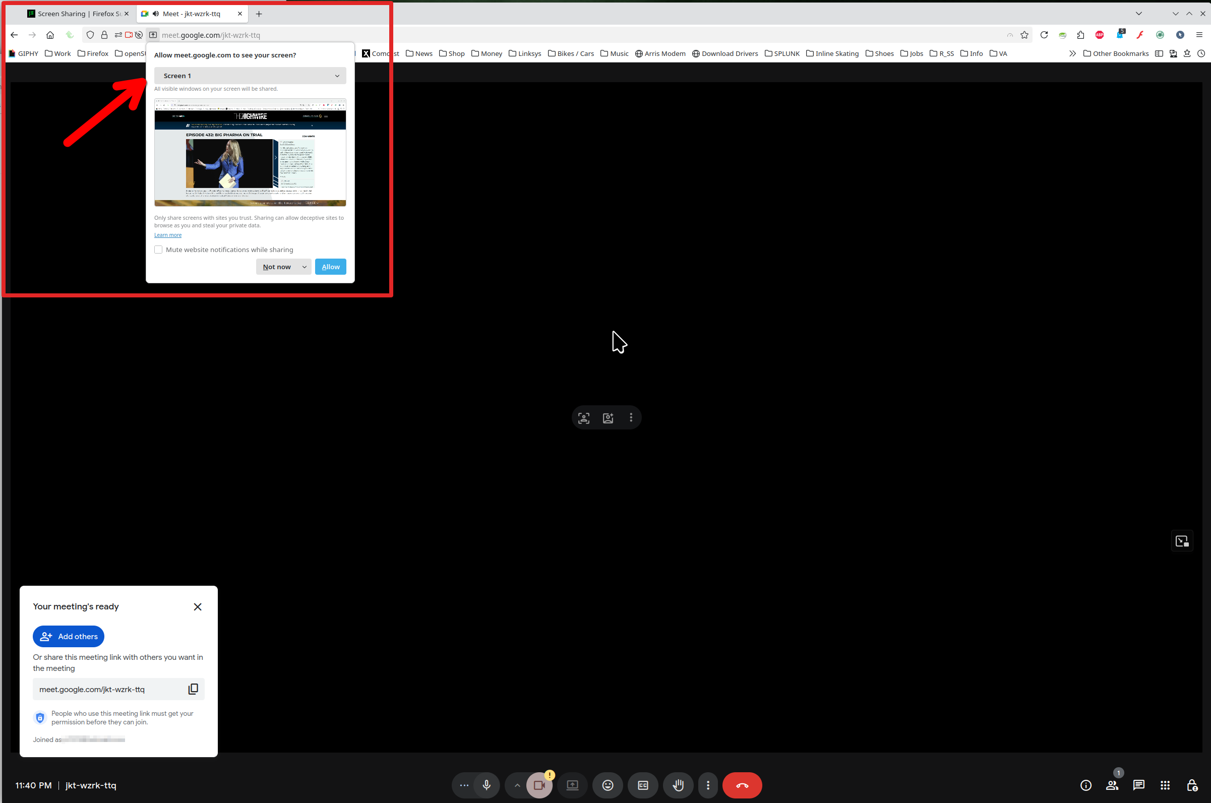Open the News bookmarks folder

[419, 53]
